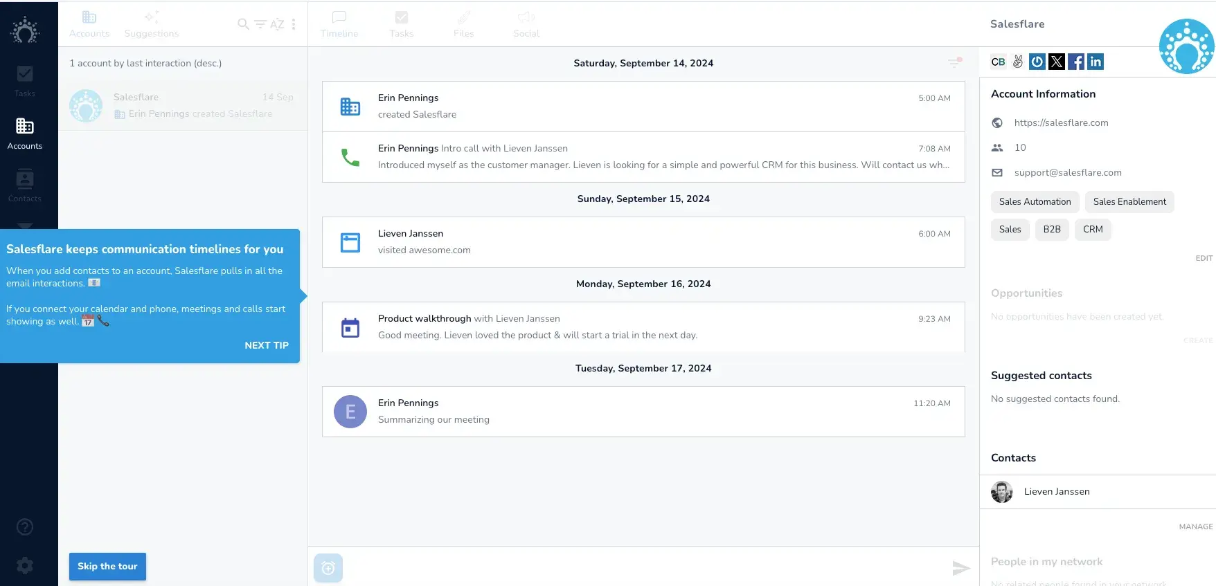Click the Crunchbase social icon
This screenshot has height=586, width=1216.
pyautogui.click(x=998, y=62)
